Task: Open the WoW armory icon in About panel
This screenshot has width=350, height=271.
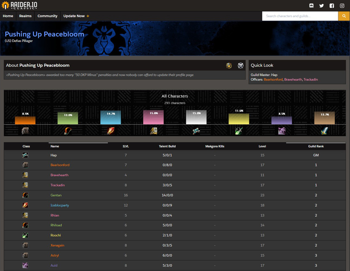Action: point(229,65)
